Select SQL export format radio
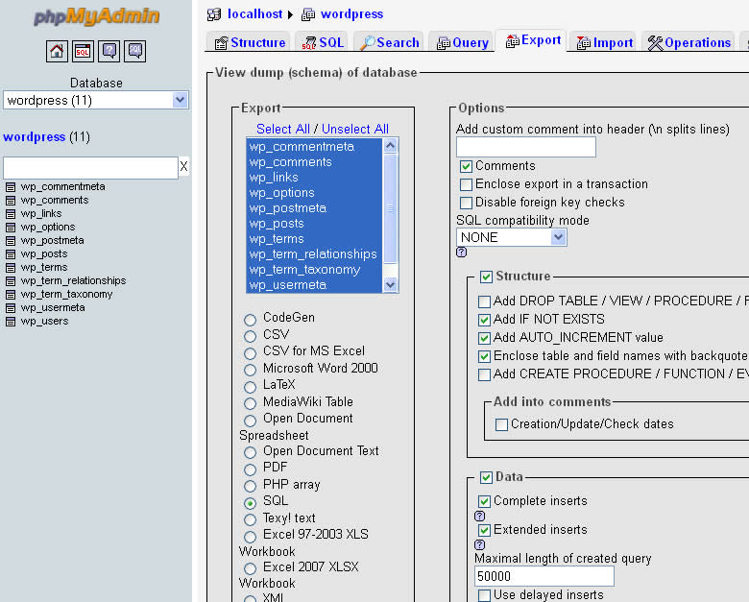The height and width of the screenshot is (602, 749). point(251,503)
